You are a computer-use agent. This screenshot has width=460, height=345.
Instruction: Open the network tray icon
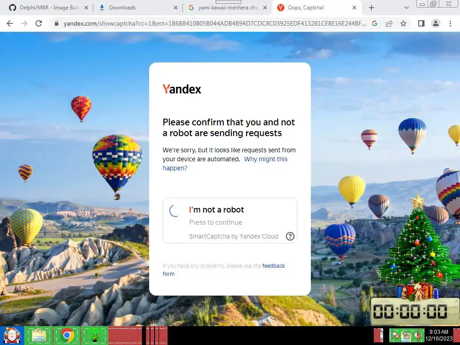click(406, 335)
